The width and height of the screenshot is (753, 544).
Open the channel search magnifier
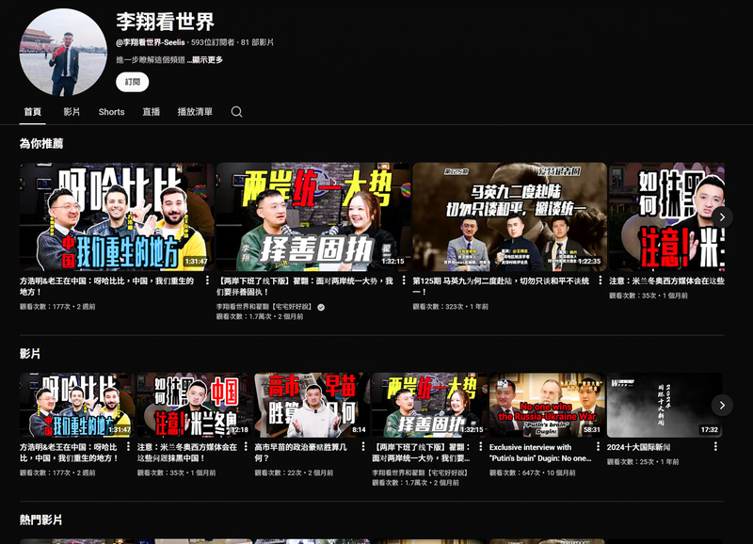point(235,112)
